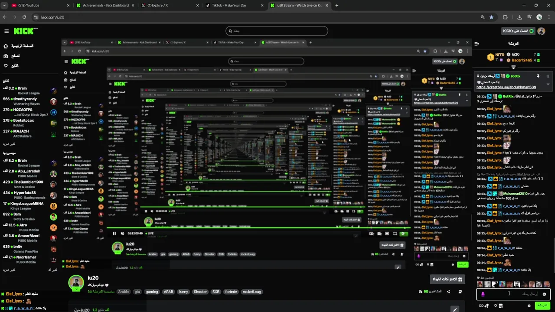Click the share icon beside viewer count
Image resolution: width=555 pixels, height=312 pixels.
coord(448,292)
